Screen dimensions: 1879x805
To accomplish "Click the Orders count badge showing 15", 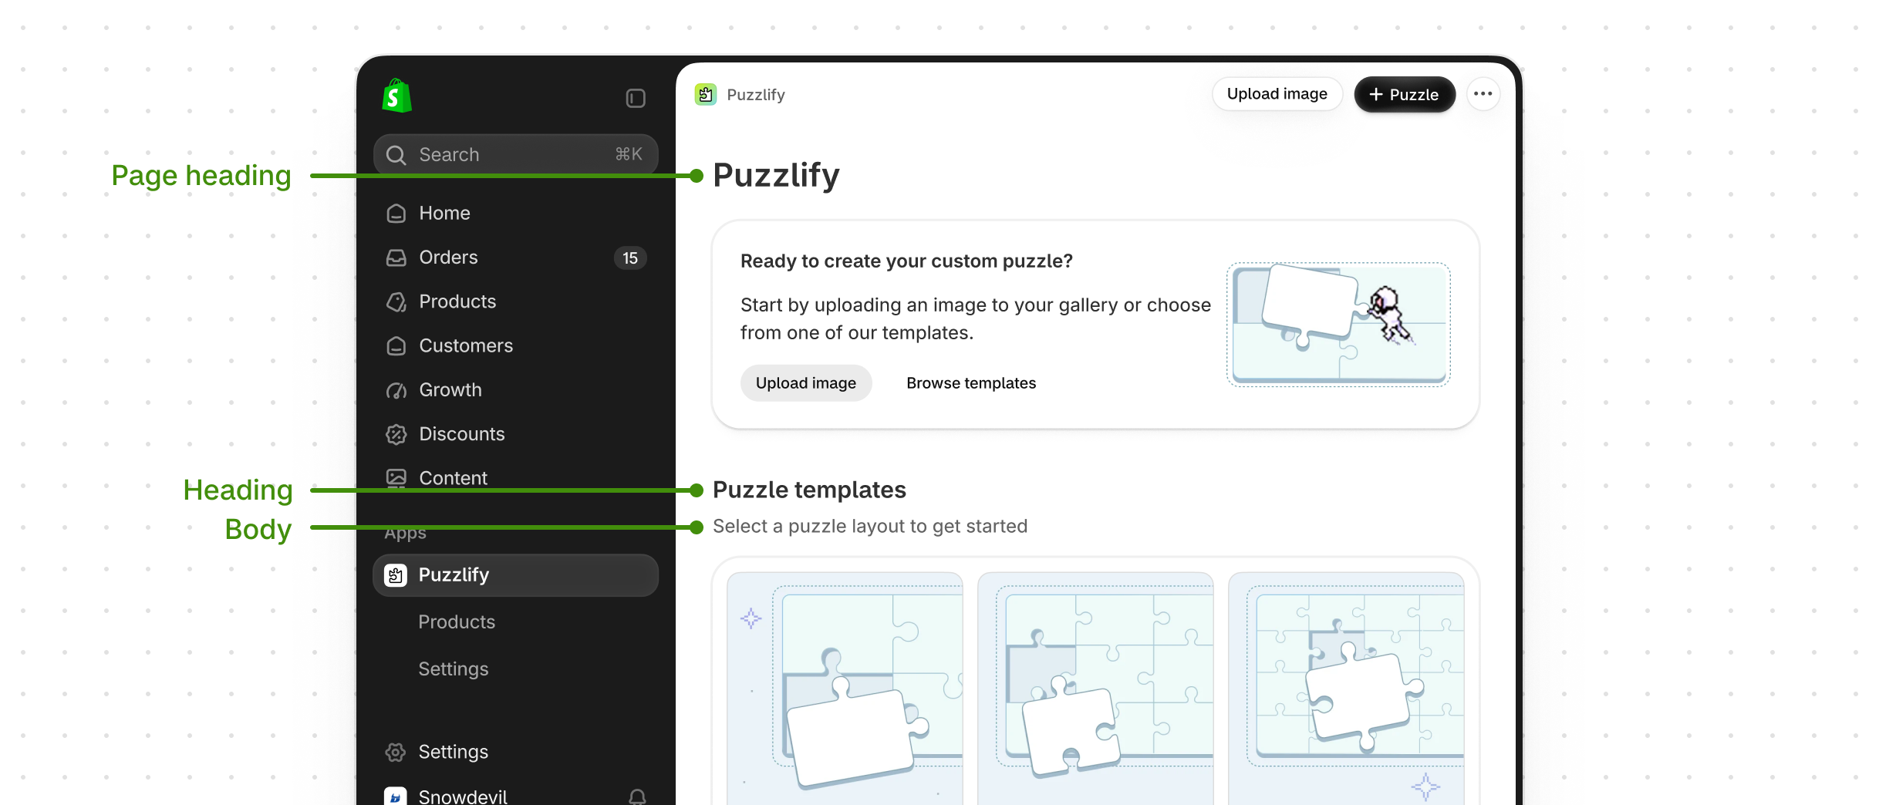I will 630,258.
